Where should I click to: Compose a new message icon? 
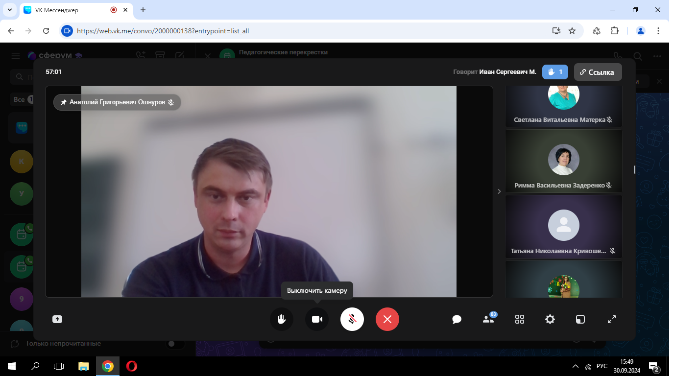179,56
